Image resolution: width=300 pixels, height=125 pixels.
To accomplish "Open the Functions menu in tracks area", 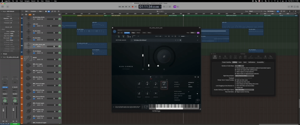I will coord(34,11).
